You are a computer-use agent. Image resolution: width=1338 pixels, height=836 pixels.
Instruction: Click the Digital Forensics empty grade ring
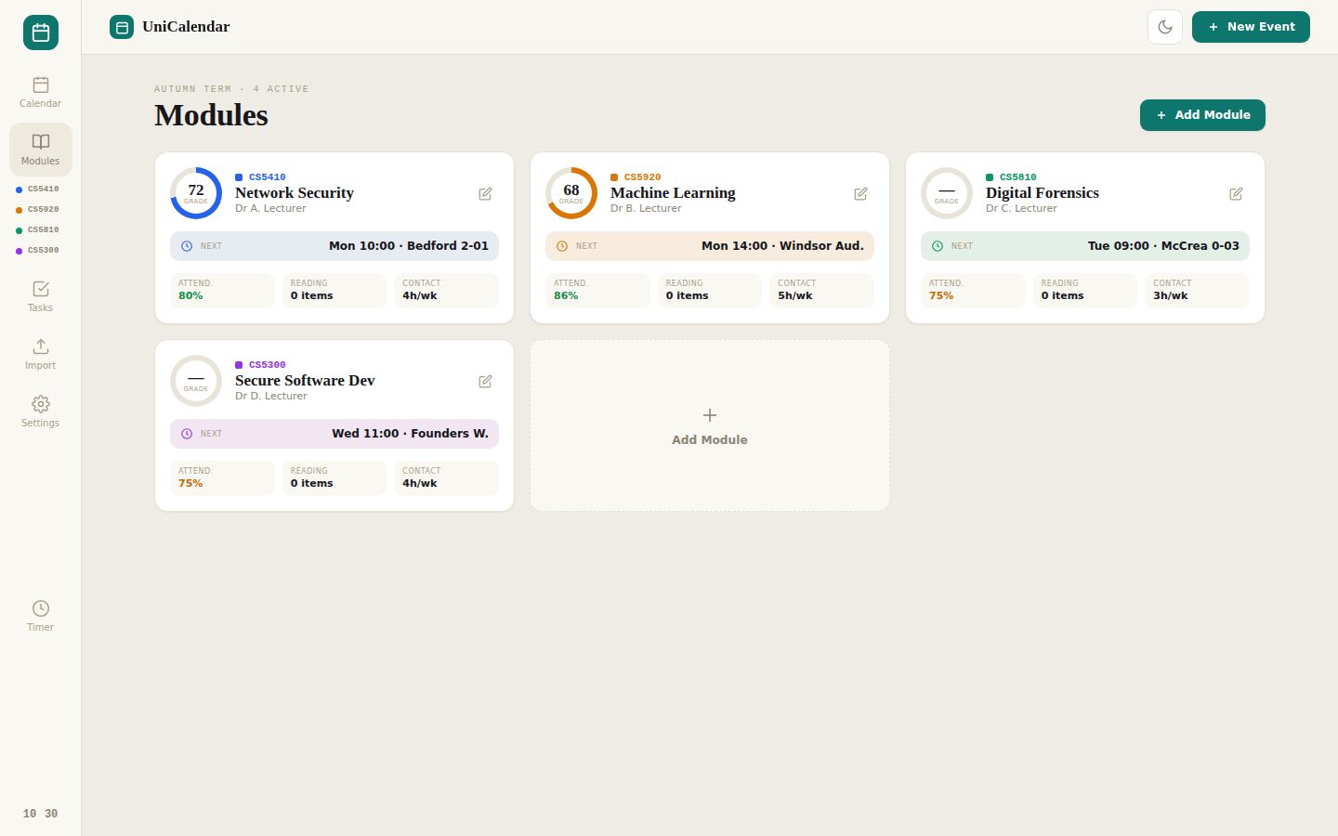coord(947,193)
